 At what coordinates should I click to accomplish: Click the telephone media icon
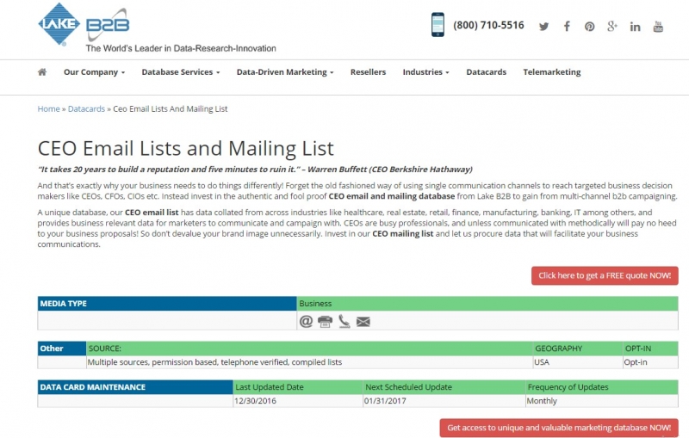pos(344,322)
